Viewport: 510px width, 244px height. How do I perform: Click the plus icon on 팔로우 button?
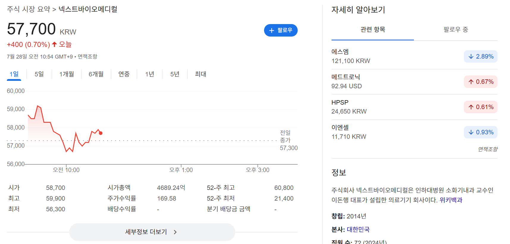tap(272, 30)
